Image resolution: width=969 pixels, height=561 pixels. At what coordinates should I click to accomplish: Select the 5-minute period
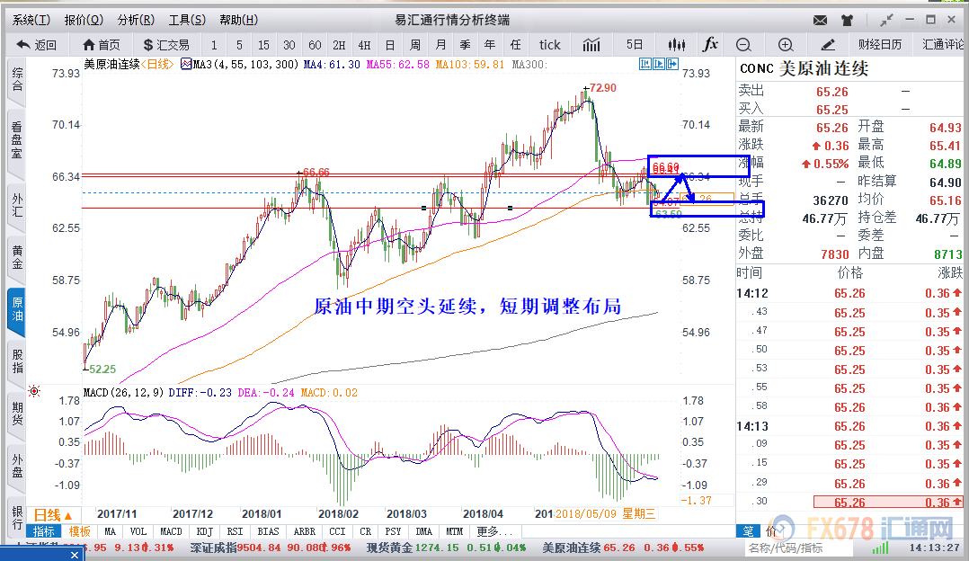(239, 45)
